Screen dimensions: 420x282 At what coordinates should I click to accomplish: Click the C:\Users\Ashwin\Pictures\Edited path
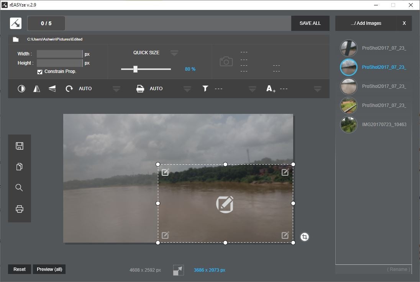(55, 39)
